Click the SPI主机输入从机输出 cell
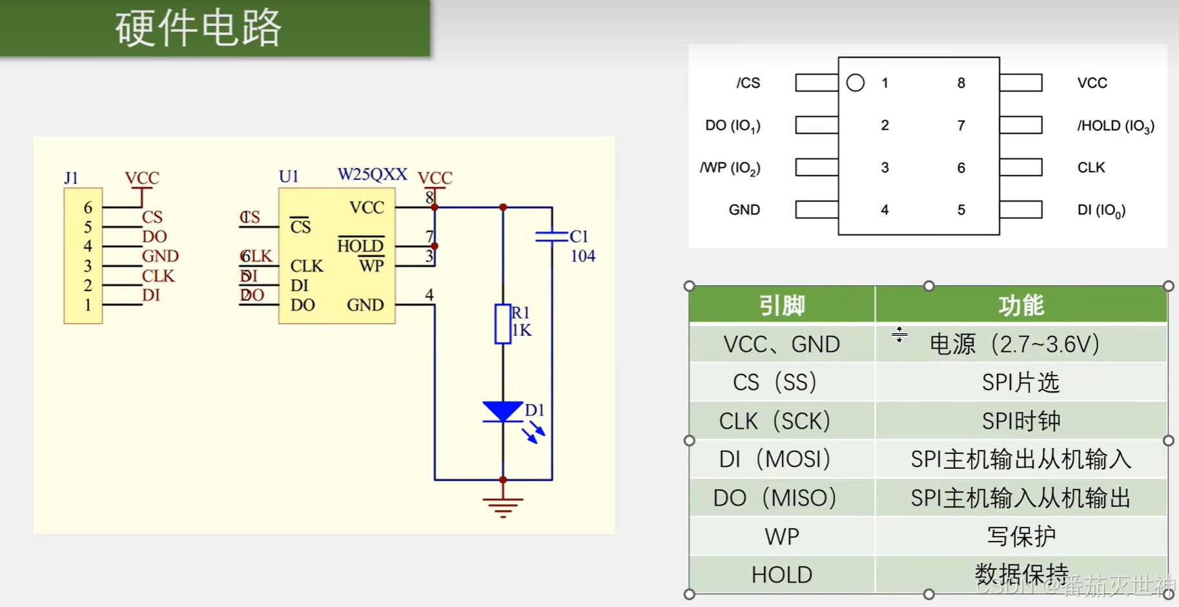The image size is (1179, 607). pos(1021,498)
